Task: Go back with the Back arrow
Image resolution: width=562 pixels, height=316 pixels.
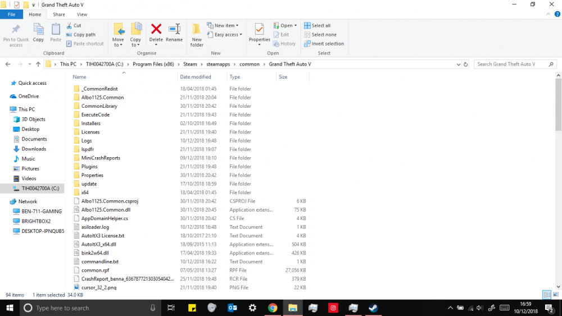Action: coord(8,64)
